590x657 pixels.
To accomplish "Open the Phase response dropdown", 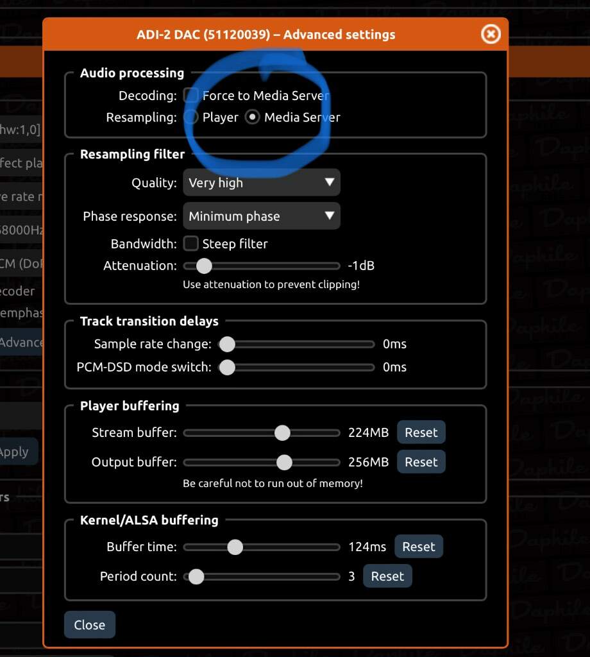I will pyautogui.click(x=261, y=216).
